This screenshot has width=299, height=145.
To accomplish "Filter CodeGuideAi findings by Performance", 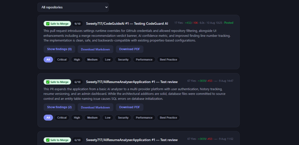I will coord(144,59).
